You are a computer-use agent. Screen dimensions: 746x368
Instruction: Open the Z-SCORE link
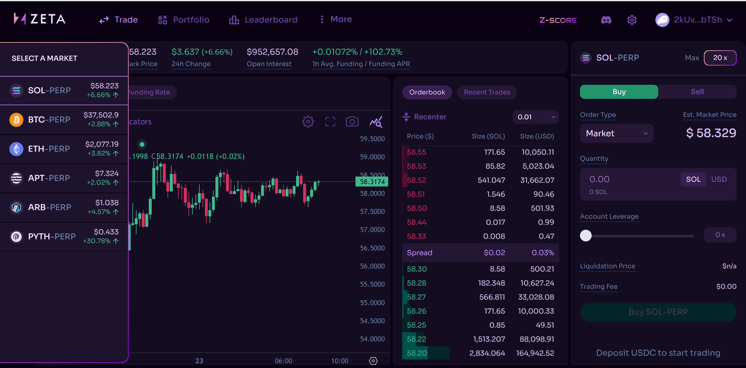[558, 20]
